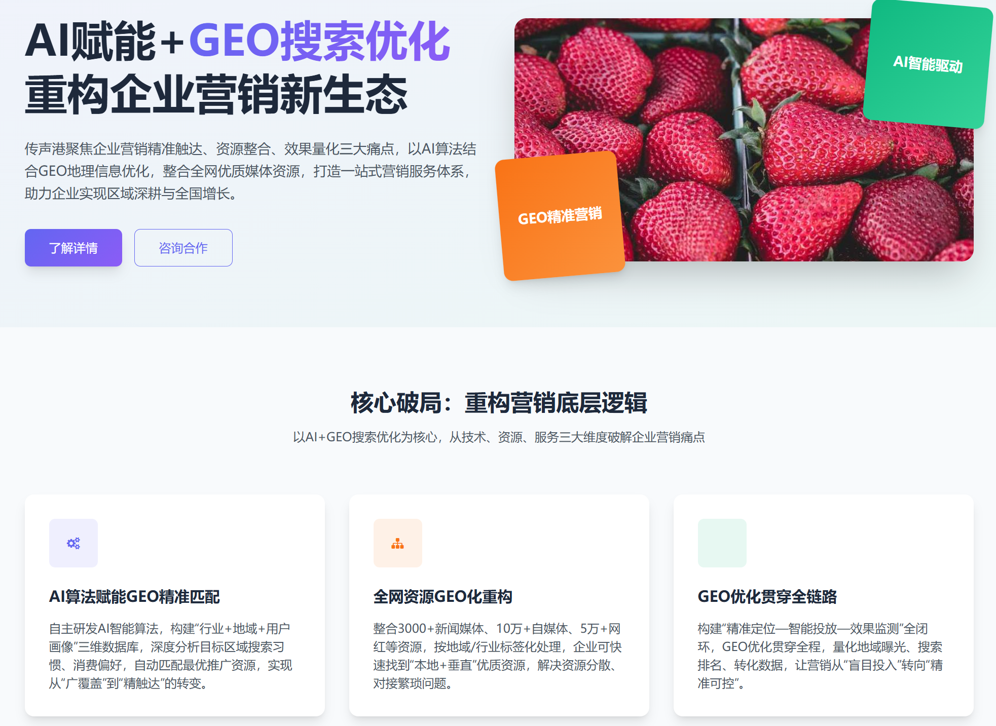The width and height of the screenshot is (996, 726).
Task: Click the AI算法赋能GEO精准匹配 card title
Action: [134, 597]
